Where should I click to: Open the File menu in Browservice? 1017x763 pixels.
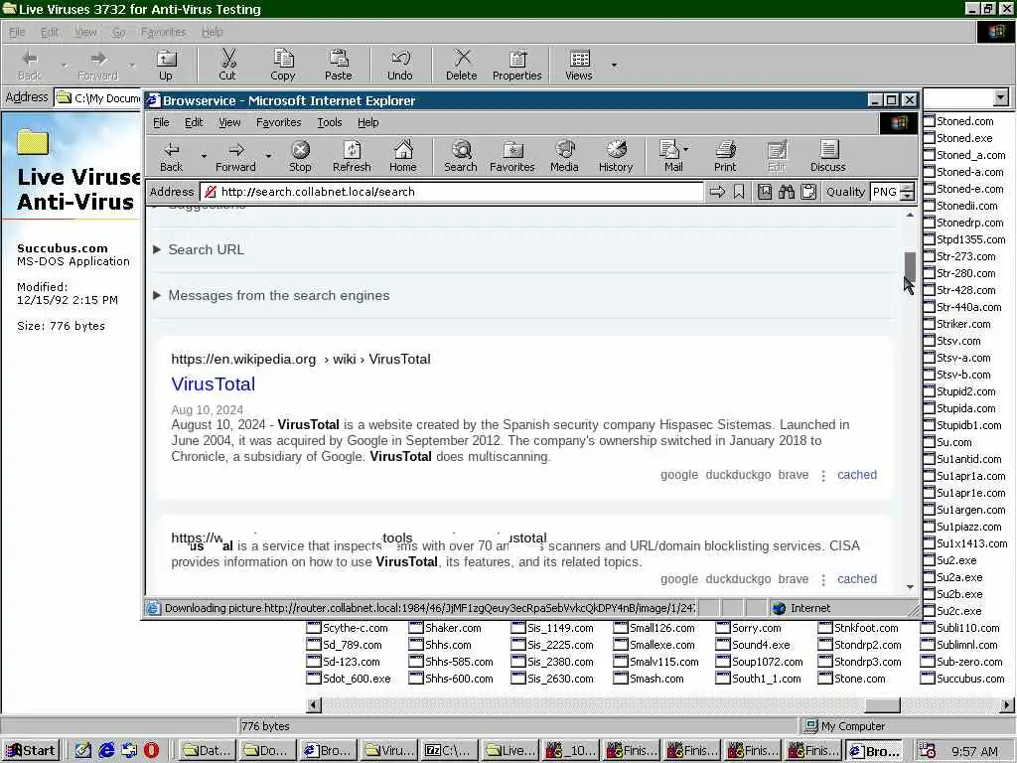(161, 122)
